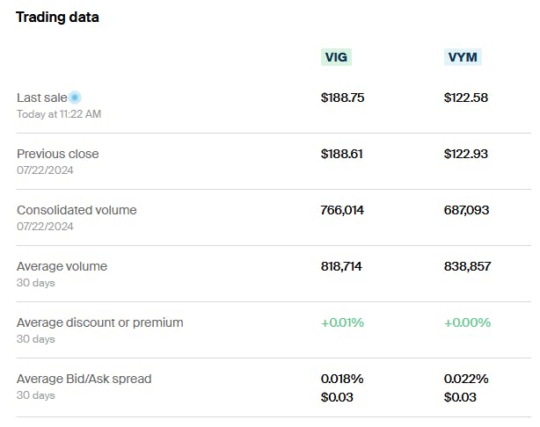Image resolution: width=540 pixels, height=427 pixels.
Task: Click the Average discount or premium label
Action: tap(100, 322)
